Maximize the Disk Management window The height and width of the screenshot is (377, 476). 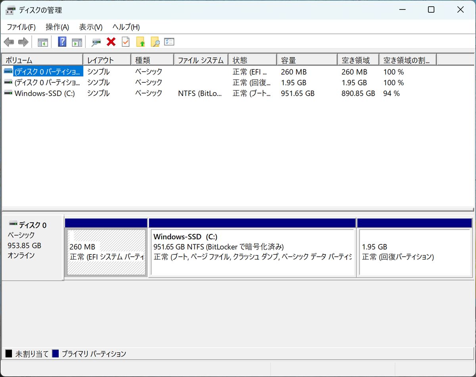431,10
